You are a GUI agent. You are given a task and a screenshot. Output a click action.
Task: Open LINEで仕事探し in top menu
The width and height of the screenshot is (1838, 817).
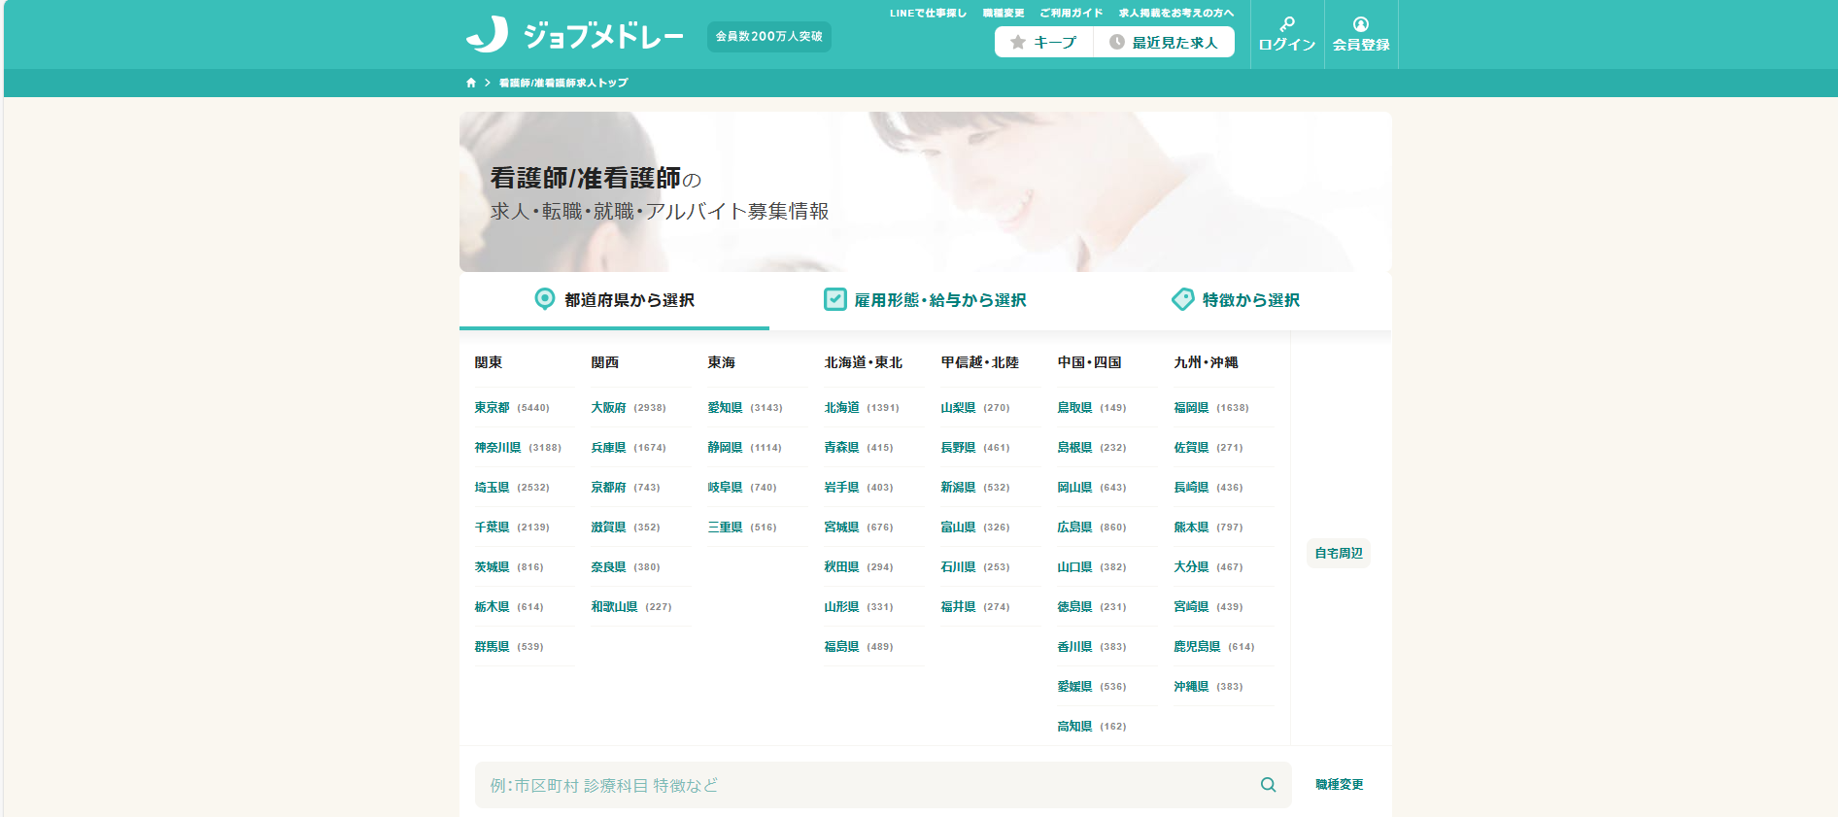click(928, 14)
